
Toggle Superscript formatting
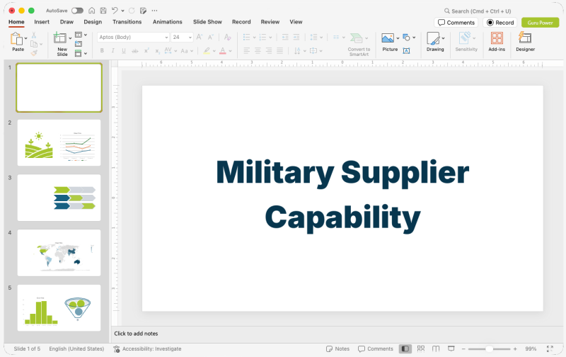[x=146, y=51]
